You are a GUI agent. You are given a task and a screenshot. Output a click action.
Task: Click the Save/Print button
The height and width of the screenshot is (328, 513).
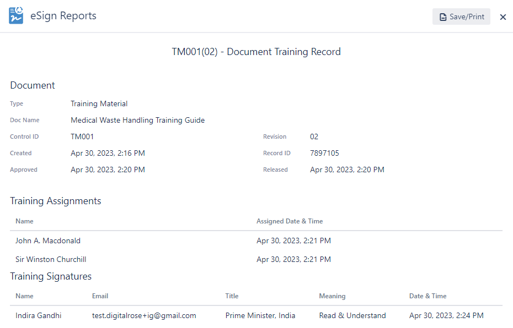click(461, 17)
